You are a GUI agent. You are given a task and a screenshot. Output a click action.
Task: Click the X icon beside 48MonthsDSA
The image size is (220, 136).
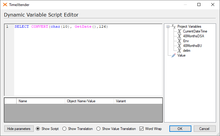(x=179, y=36)
